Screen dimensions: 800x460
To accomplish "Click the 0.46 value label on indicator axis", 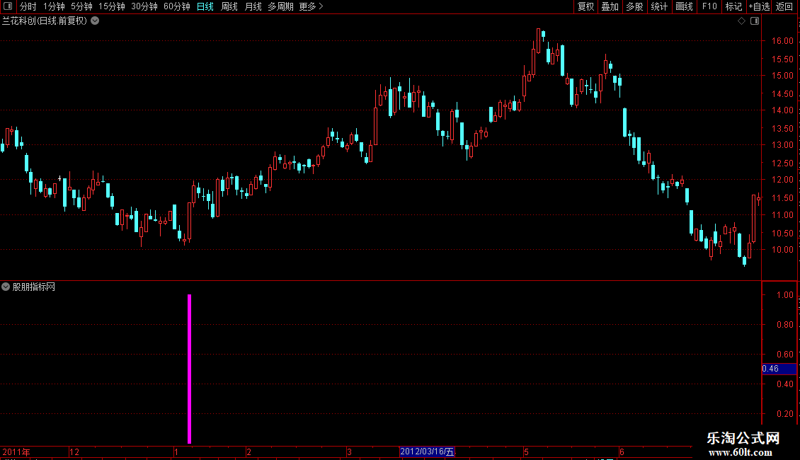I will click(x=779, y=369).
